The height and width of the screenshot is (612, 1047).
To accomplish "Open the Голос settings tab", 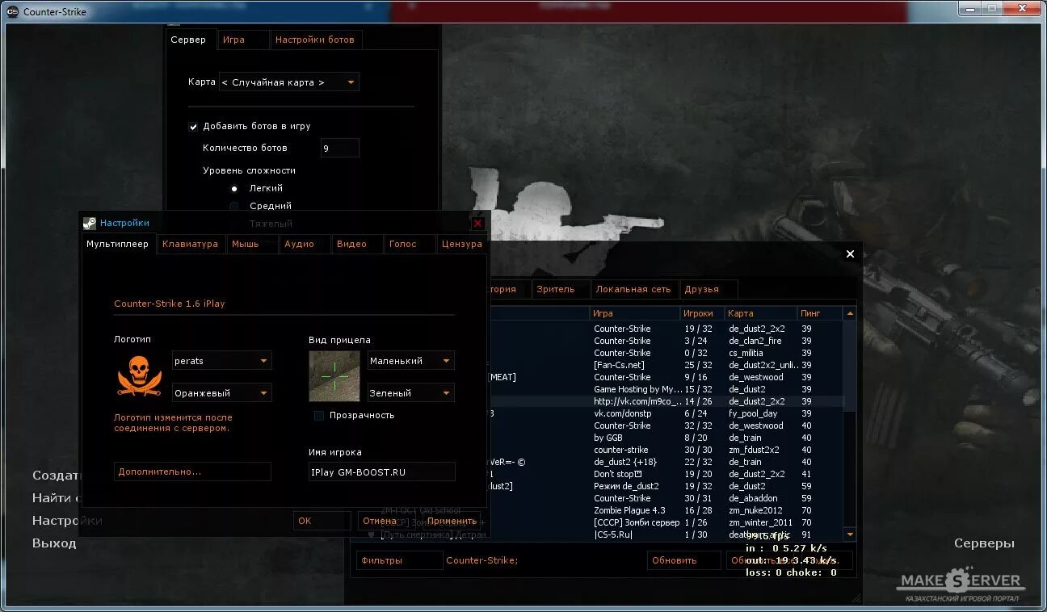I will click(x=410, y=244).
